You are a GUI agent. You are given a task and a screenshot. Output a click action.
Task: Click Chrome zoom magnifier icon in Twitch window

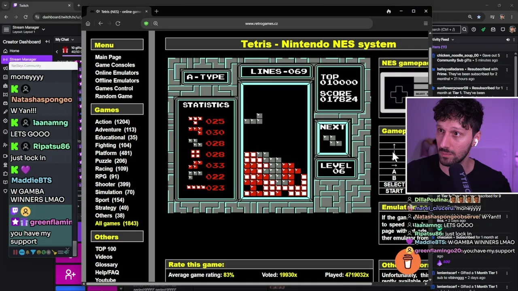coord(470,17)
